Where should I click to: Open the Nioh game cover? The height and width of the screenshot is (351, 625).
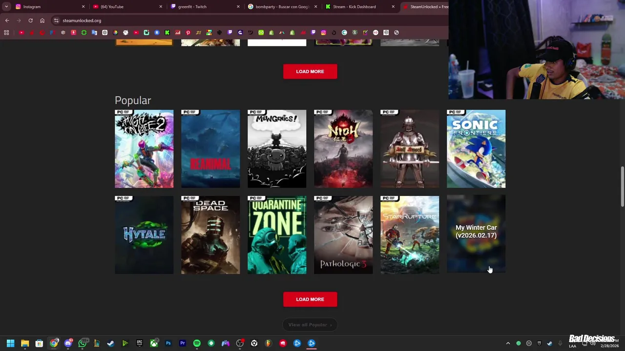coord(343,149)
